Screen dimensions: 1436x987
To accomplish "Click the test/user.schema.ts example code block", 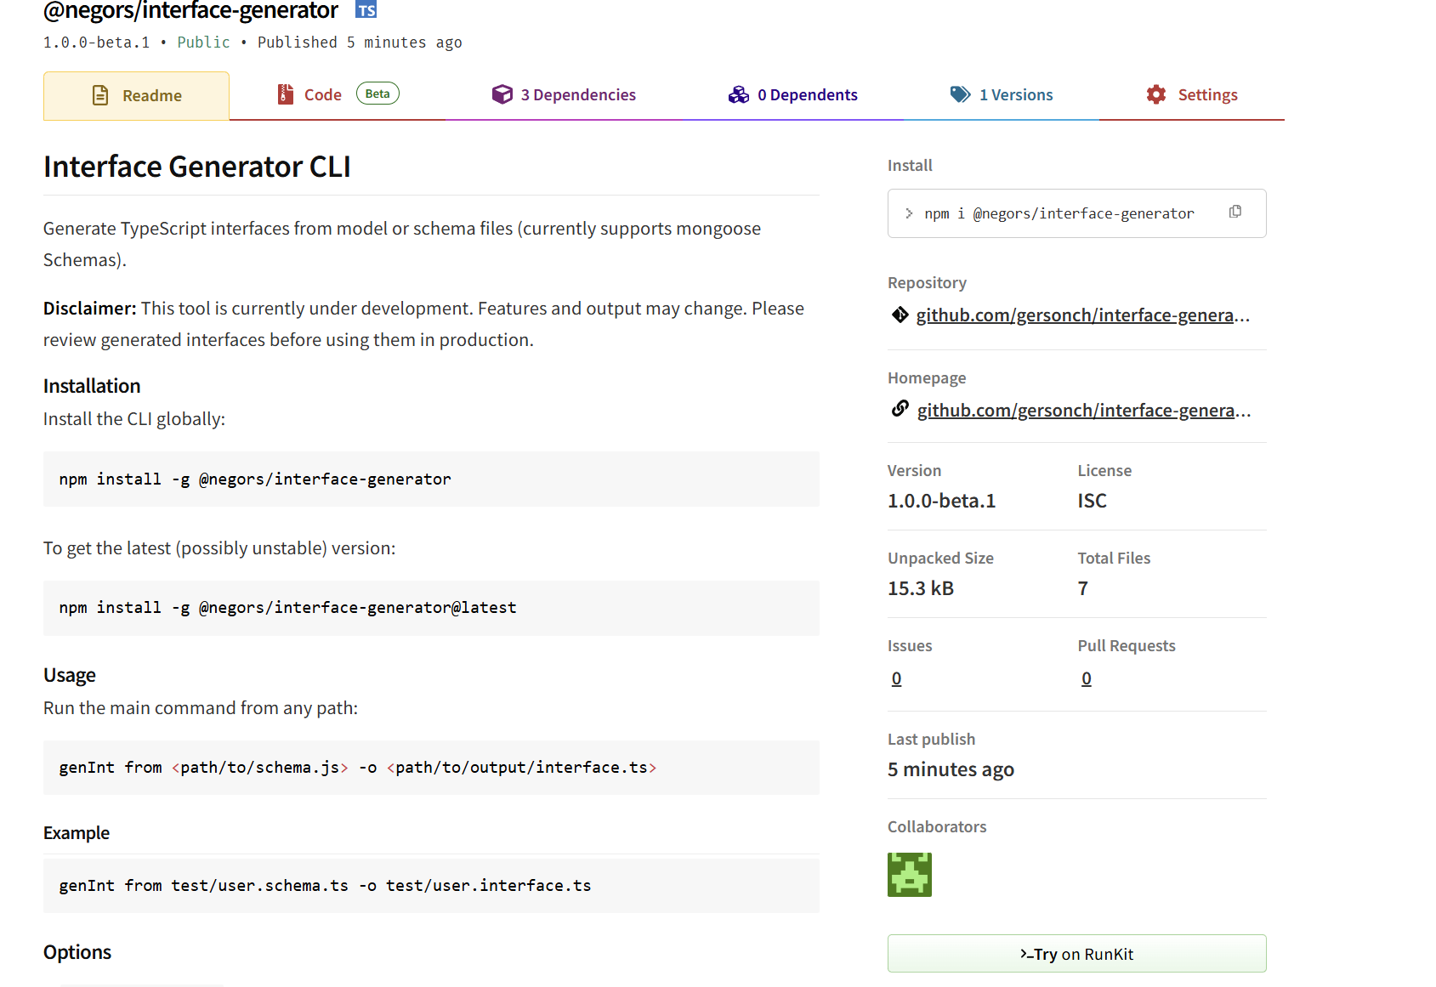I will [431, 886].
